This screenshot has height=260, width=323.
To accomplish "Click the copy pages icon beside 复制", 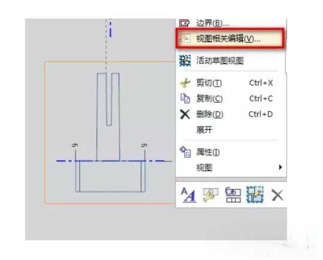I will [185, 98].
